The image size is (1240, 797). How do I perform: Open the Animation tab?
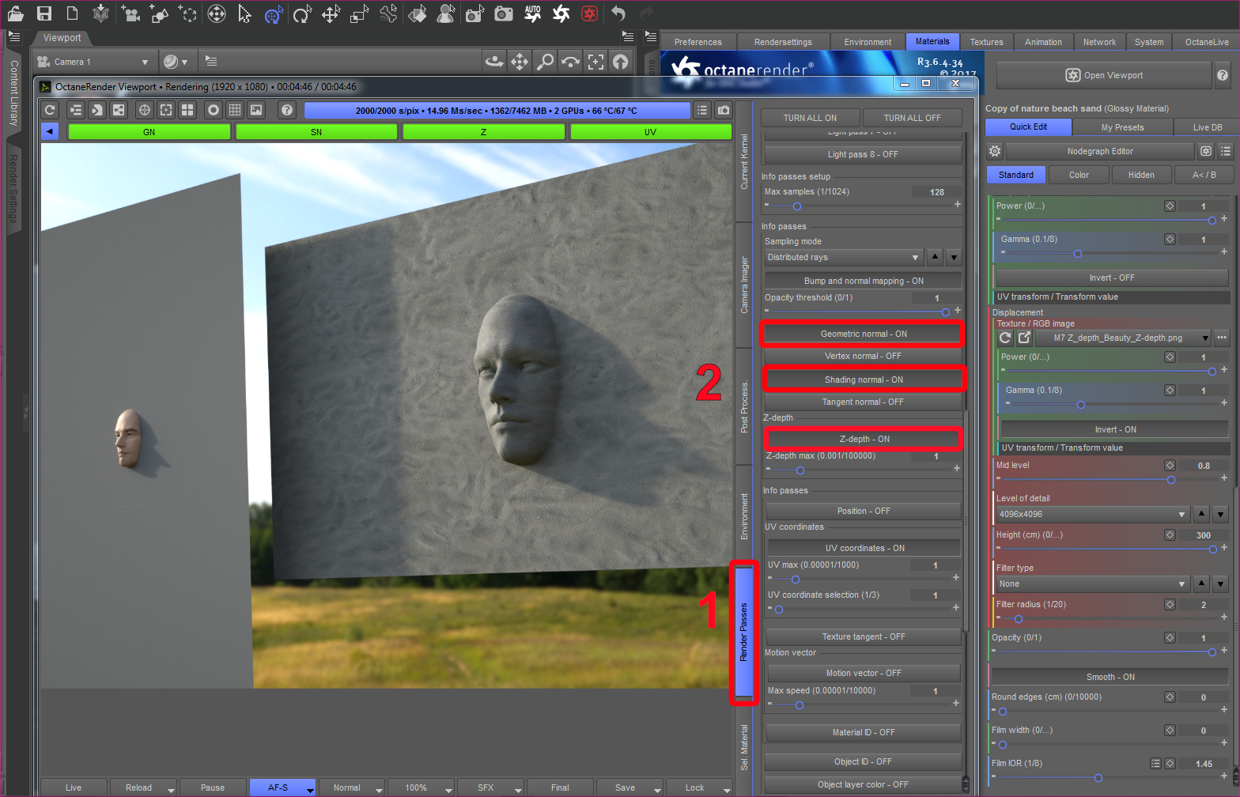click(1043, 42)
